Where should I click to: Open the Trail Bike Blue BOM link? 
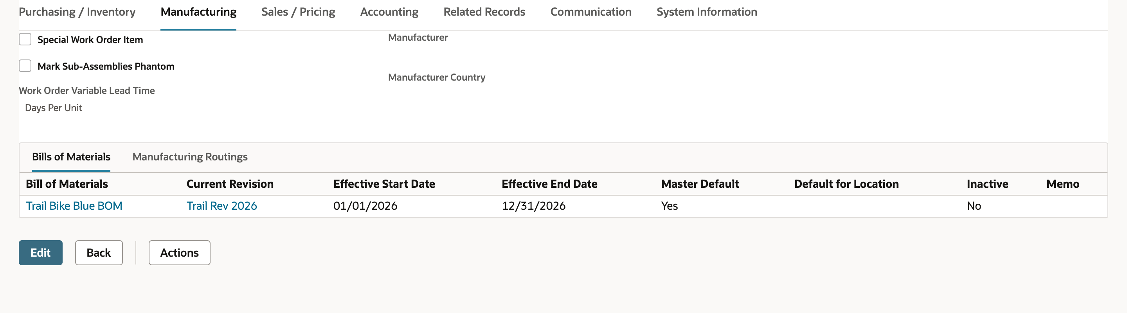[74, 206]
